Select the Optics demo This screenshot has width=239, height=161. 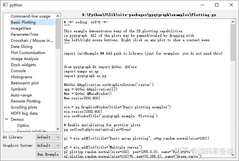pyautogui.click(x=23, y=126)
